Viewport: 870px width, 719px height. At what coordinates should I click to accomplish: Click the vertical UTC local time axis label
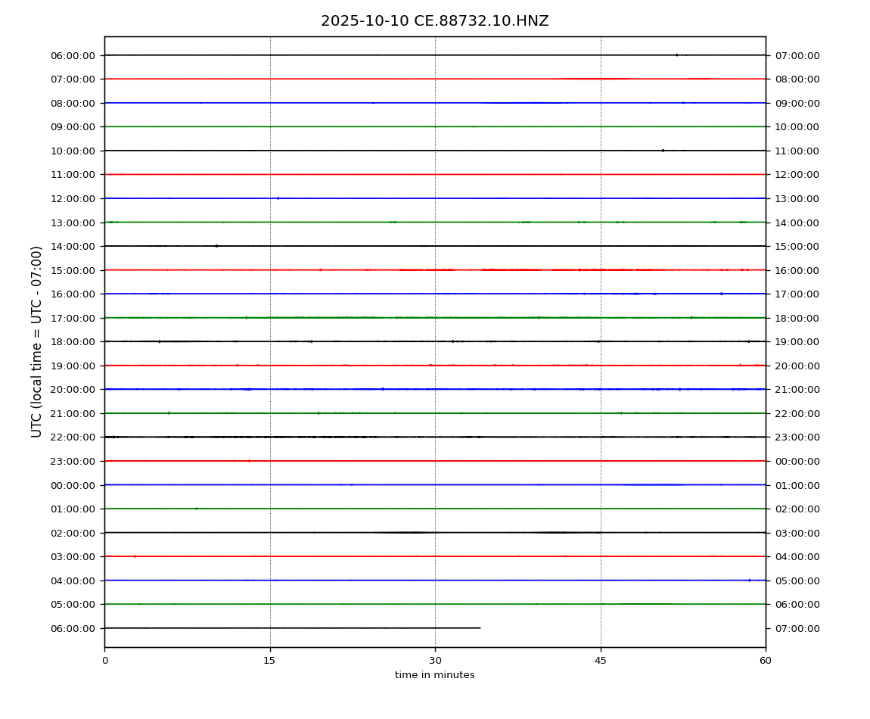(x=37, y=341)
